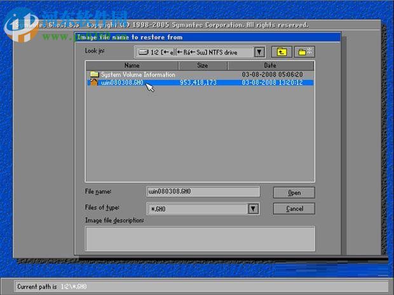Viewport: 394px width, 295px height.
Task: Click the Image file description box
Action: click(x=200, y=239)
